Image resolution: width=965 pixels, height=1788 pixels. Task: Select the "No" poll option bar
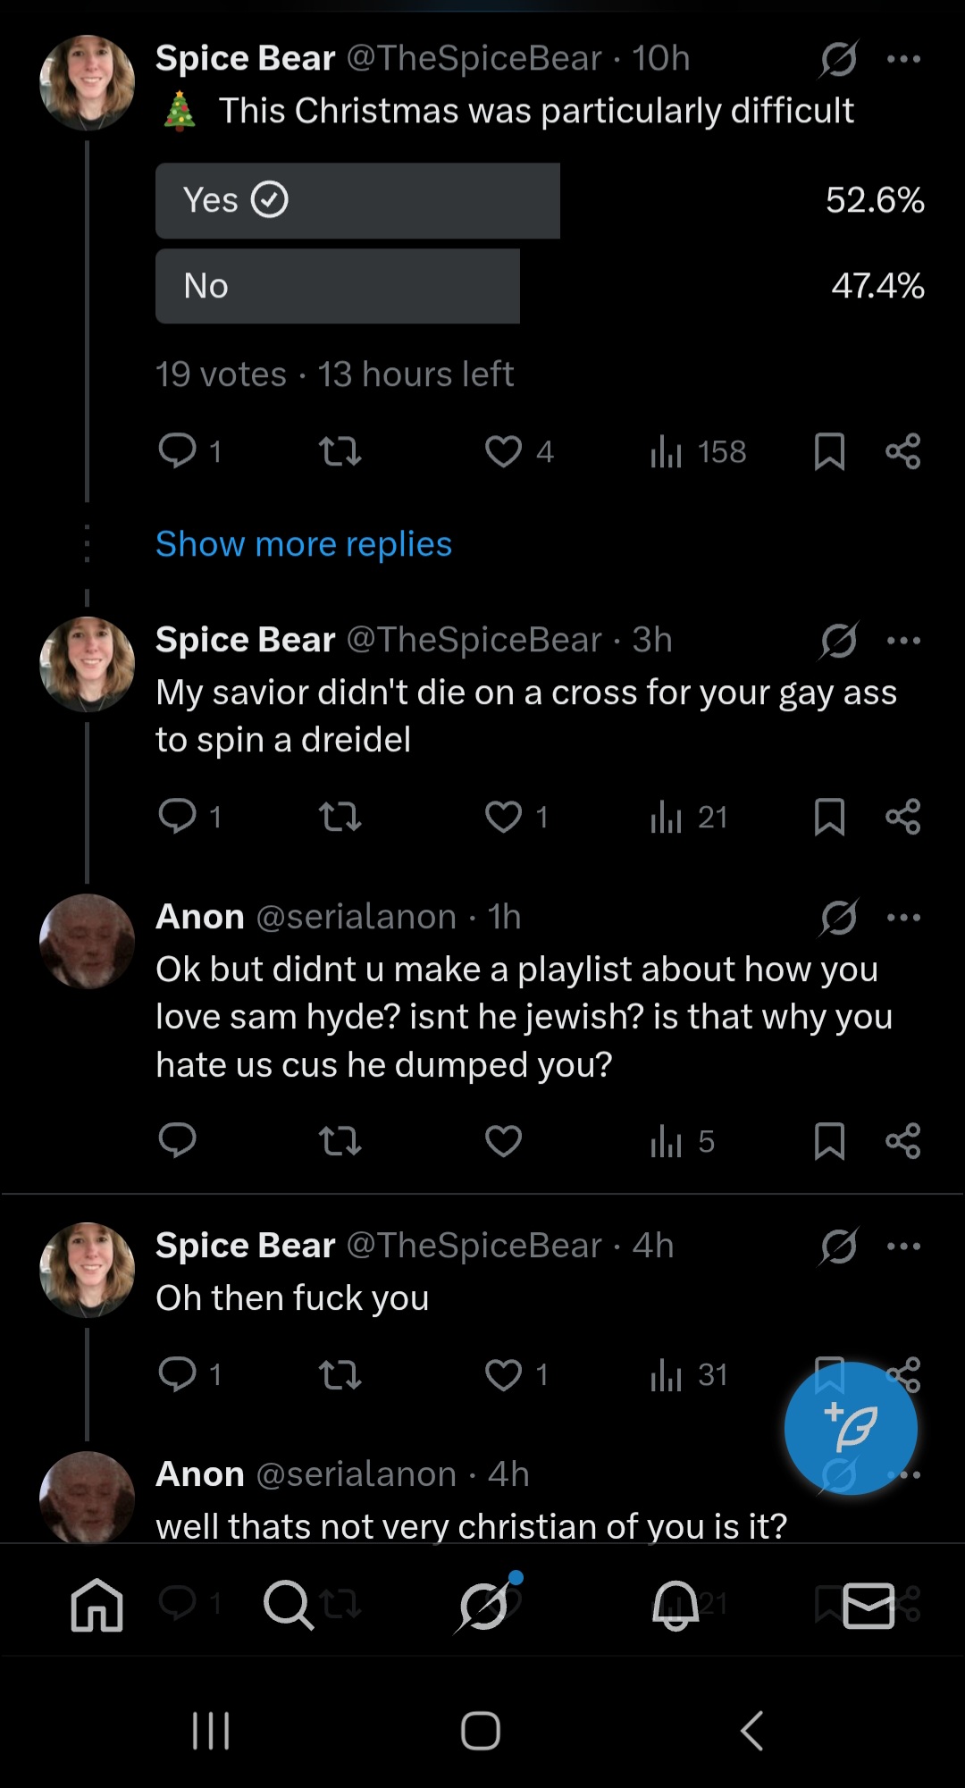click(338, 286)
